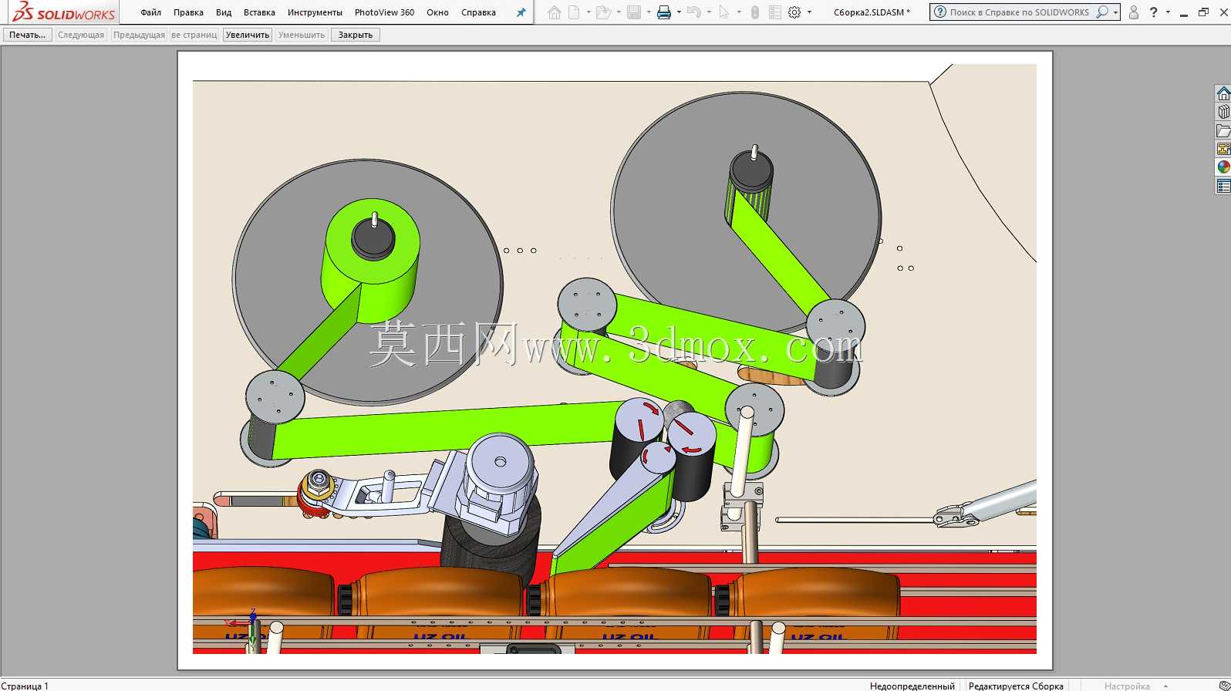Expand the New document dropdown arrow
The image size is (1231, 691).
(589, 12)
